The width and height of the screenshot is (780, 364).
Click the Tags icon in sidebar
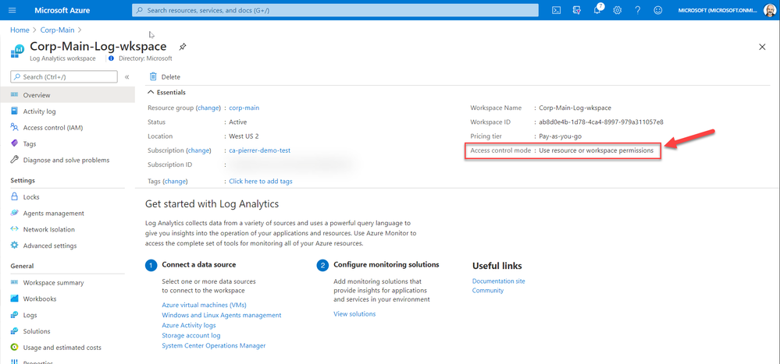pos(14,143)
